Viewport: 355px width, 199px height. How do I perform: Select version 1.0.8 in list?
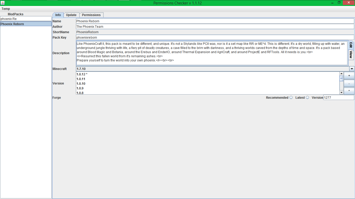[208, 93]
